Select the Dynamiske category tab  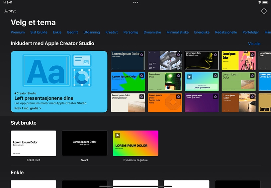[x=152, y=32]
